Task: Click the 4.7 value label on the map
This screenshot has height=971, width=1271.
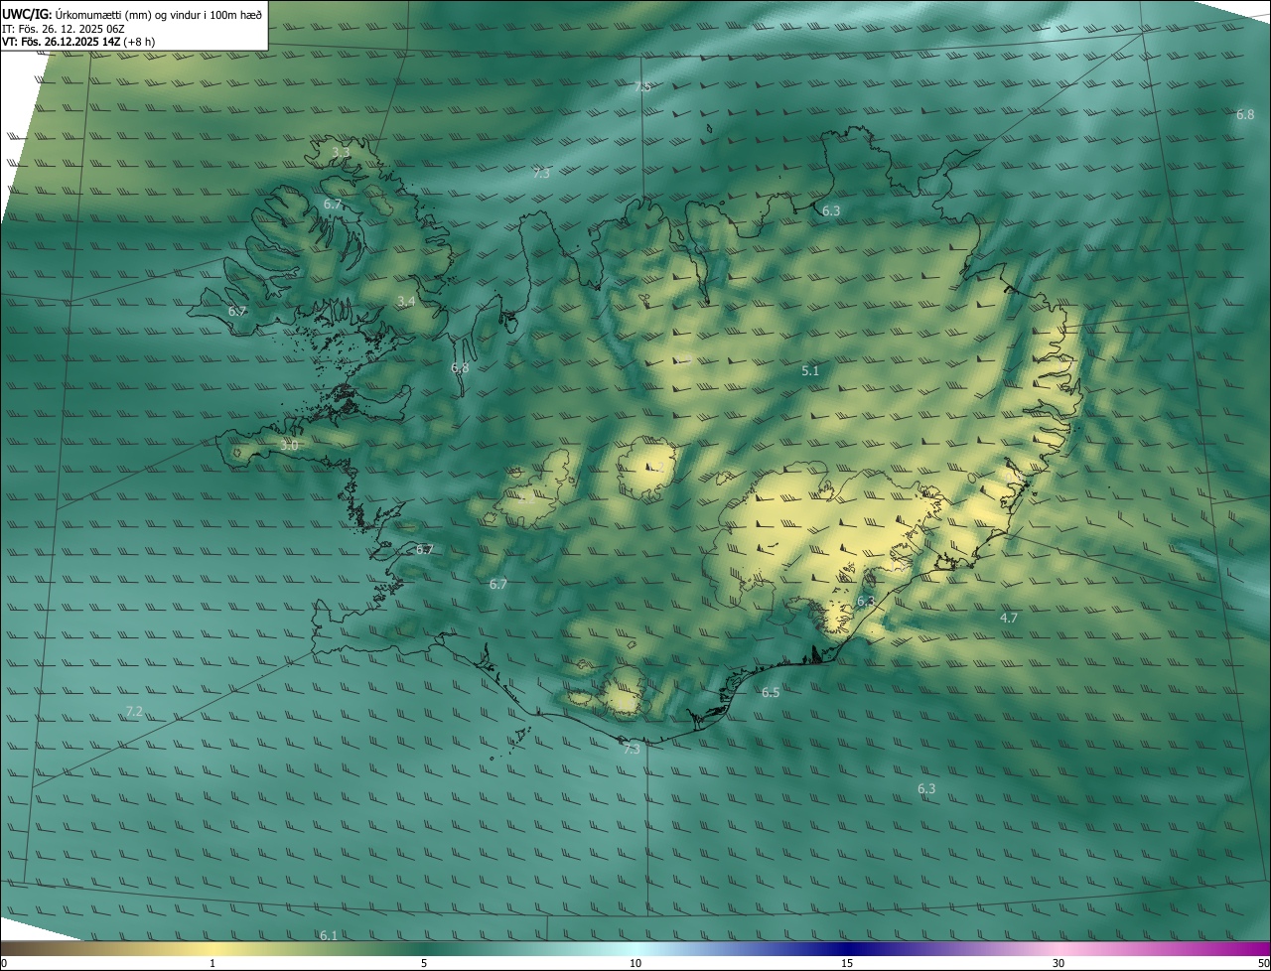Action: pyautogui.click(x=1009, y=618)
